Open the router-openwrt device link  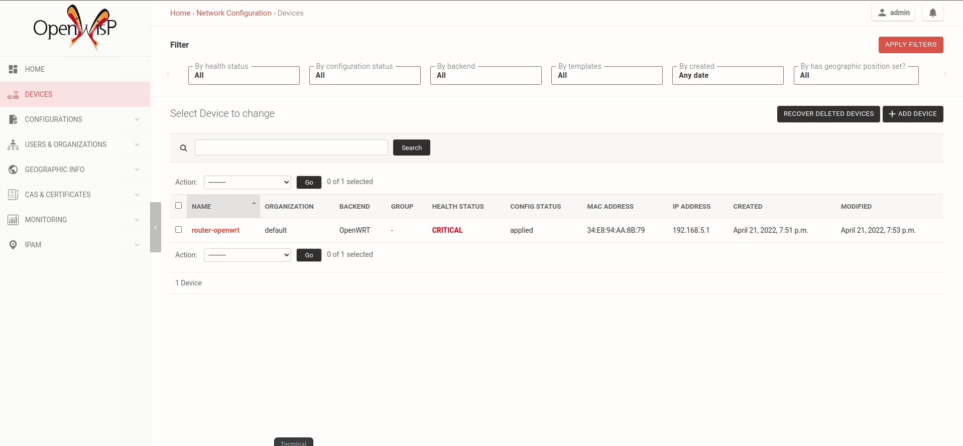(215, 230)
